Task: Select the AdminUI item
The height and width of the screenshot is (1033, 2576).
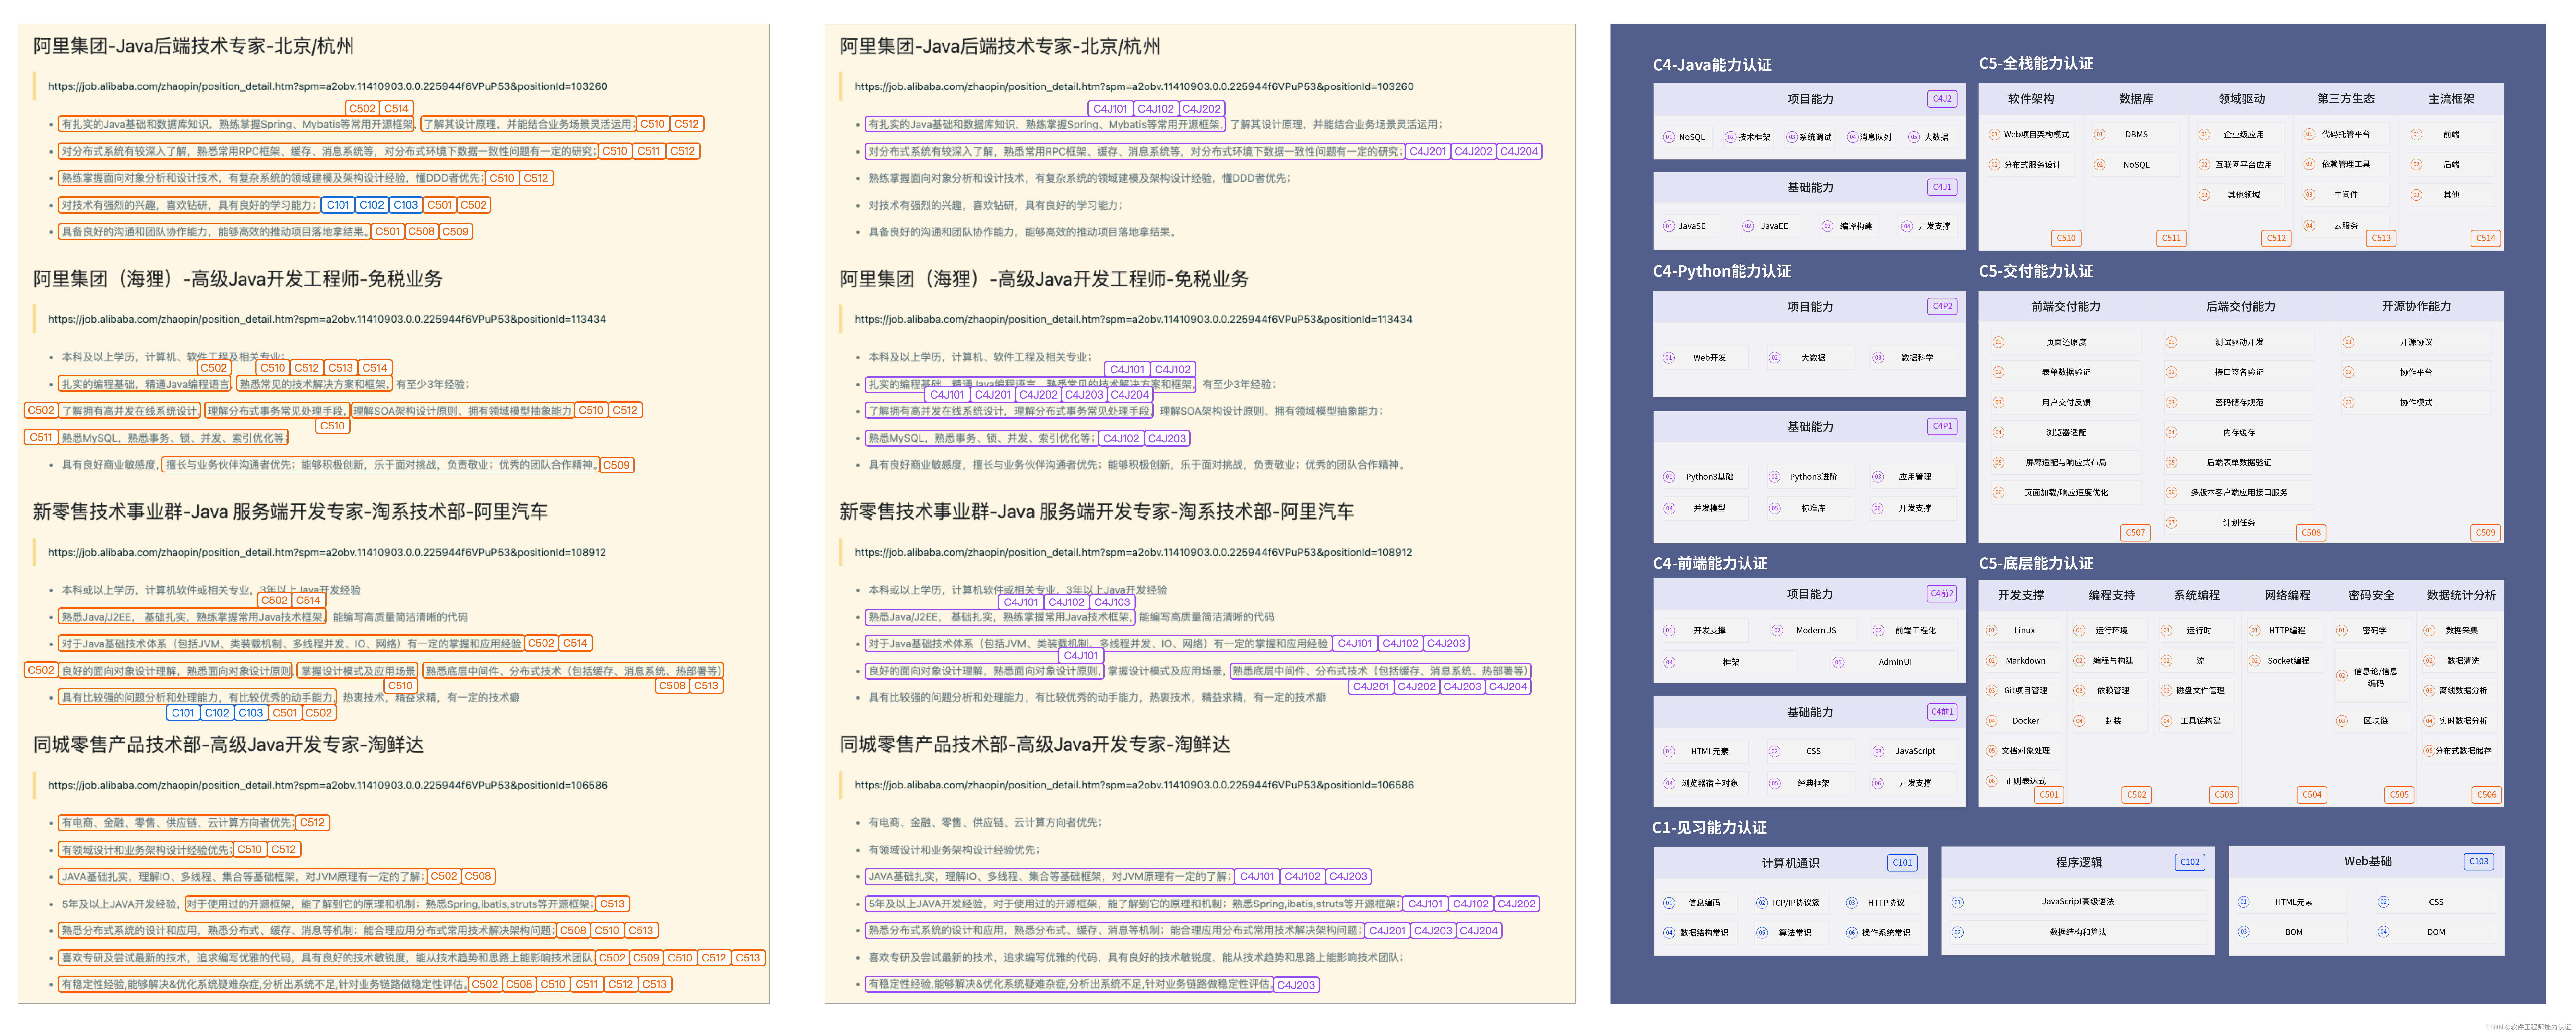Action: coord(1894,662)
